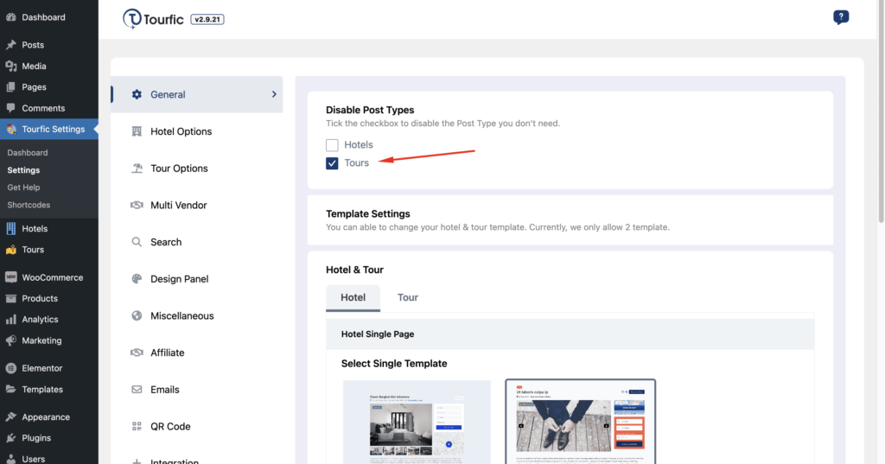The height and width of the screenshot is (464, 885).
Task: Select the first hotel single template thumbnail
Action: click(x=417, y=422)
